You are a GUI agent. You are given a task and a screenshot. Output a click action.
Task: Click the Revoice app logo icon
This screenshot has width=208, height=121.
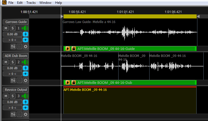coord(3,3)
